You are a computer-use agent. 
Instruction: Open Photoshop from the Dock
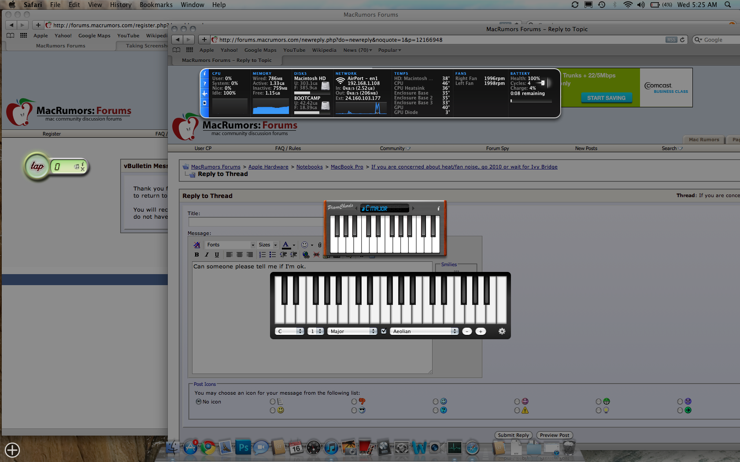[x=243, y=448]
